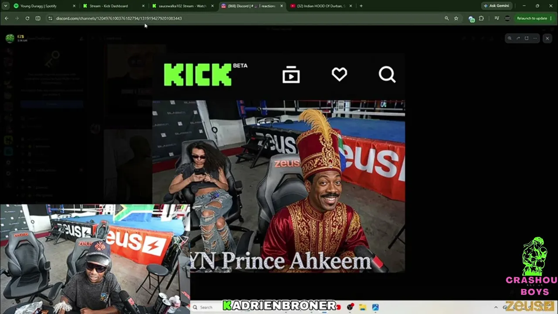Image resolution: width=558 pixels, height=314 pixels.
Task: Open the extension with green badge
Action: click(x=471, y=19)
